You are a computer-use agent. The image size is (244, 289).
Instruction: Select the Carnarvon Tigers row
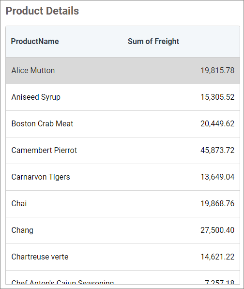(123, 177)
